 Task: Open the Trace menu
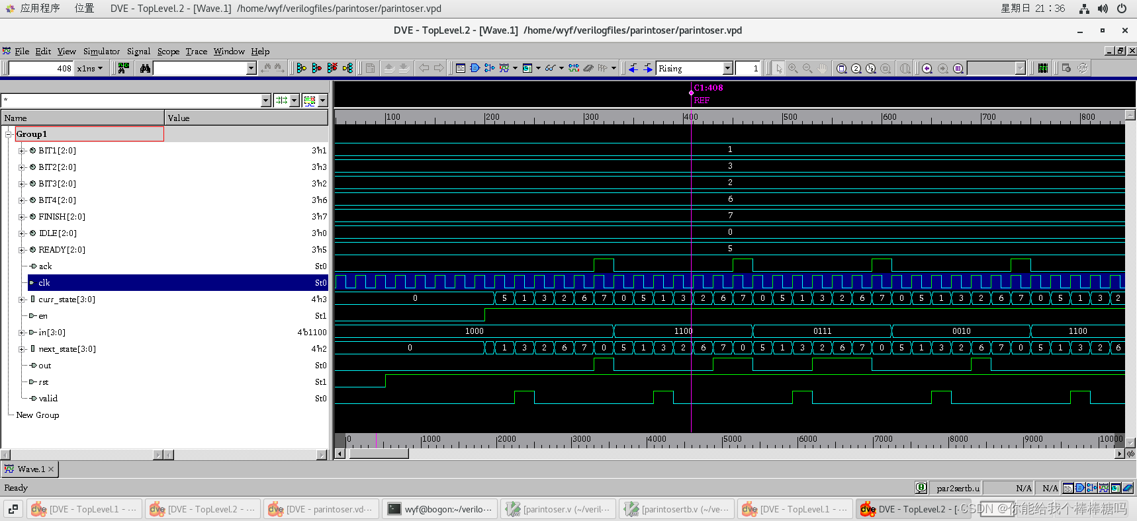196,51
